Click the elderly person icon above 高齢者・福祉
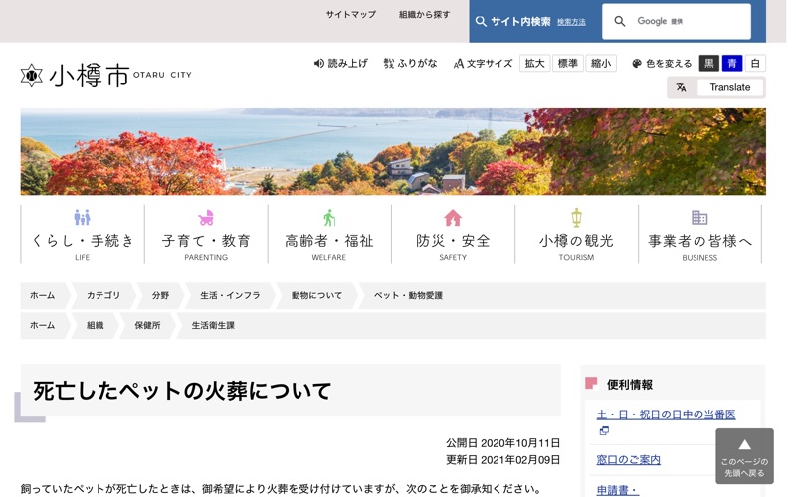The image size is (796, 497). click(329, 218)
